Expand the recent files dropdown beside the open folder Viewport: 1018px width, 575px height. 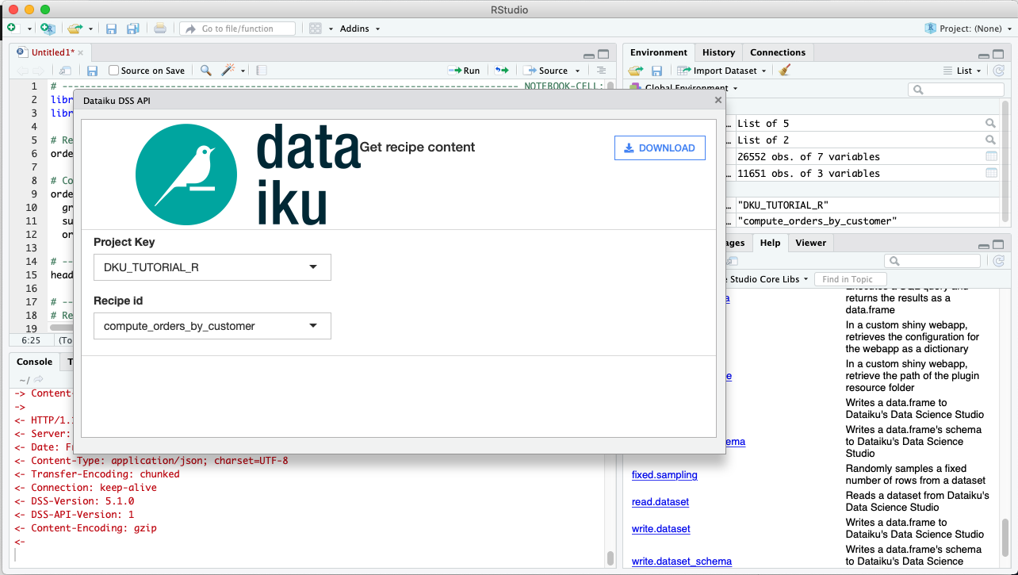click(90, 29)
